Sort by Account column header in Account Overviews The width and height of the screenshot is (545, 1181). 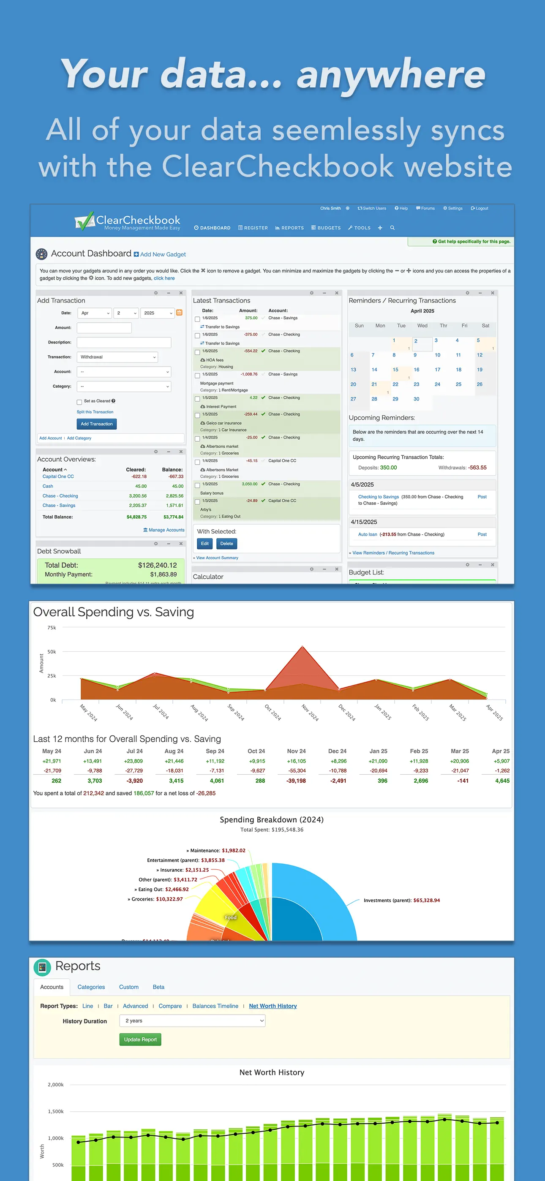[x=54, y=469]
